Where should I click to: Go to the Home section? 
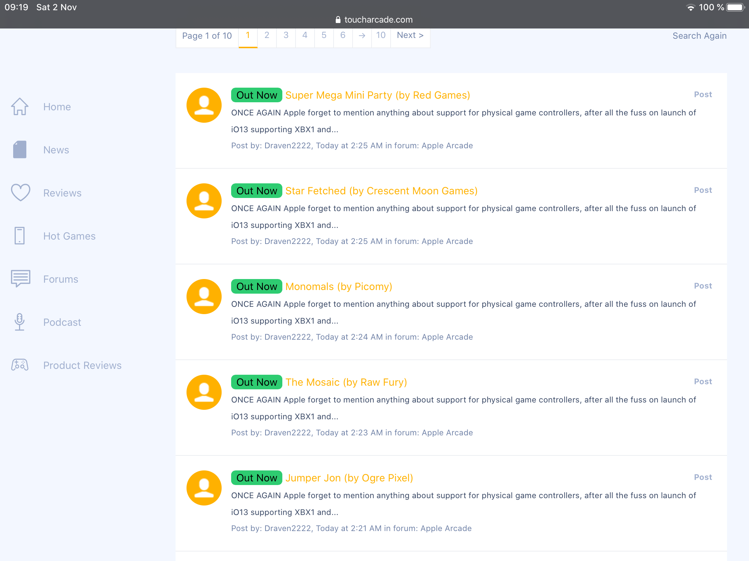coord(57,107)
